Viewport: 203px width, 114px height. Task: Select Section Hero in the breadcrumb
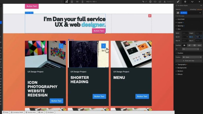click(31, 112)
